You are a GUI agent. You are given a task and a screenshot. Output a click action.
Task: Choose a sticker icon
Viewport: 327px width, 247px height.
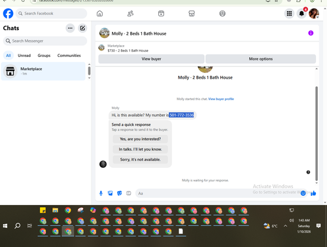120,193
